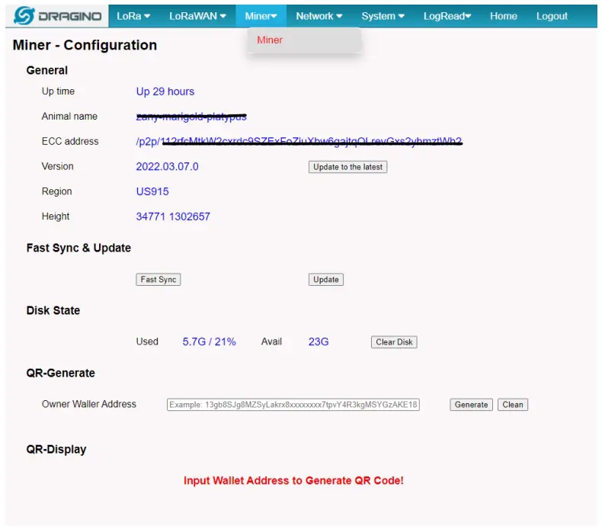The image size is (602, 529).
Task: Focus the Owner Wallet Address input field
Action: 293,405
